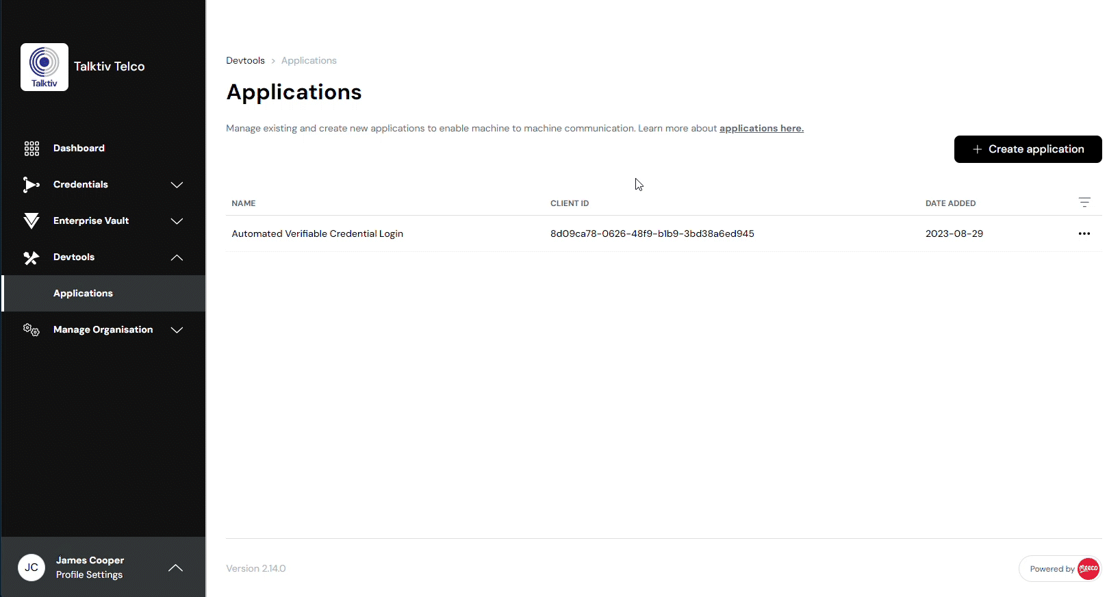
Task: Open the Dashboard menu item
Action: click(x=79, y=148)
